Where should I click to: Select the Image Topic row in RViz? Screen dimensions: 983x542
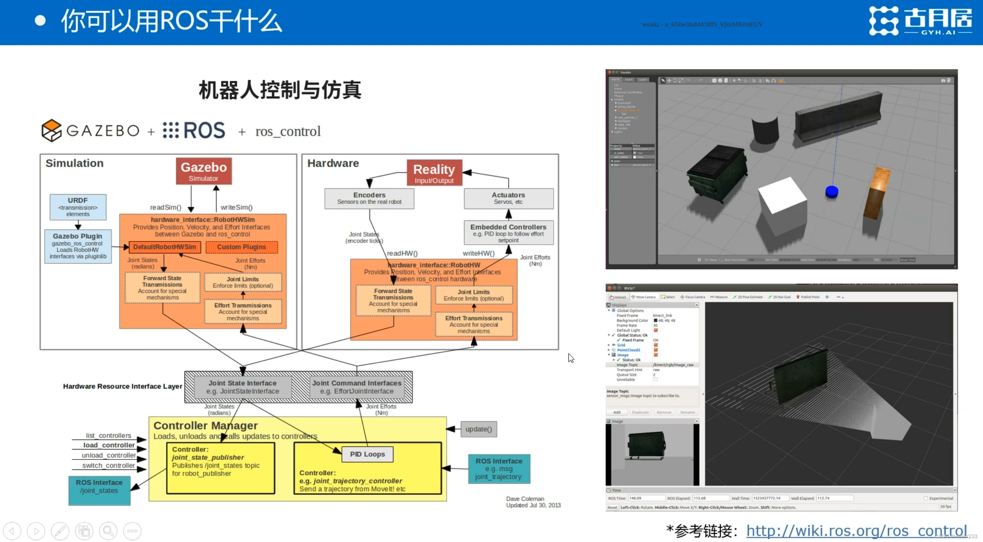coord(652,365)
